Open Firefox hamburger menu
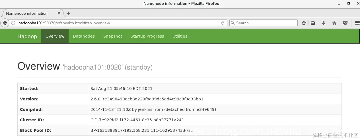This screenshot has height=140, width=360. click(x=357, y=23)
